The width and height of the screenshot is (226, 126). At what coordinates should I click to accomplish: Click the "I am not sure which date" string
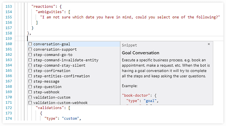coord(130,17)
